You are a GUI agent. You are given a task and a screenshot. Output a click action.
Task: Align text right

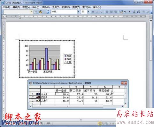(x=116, y=12)
